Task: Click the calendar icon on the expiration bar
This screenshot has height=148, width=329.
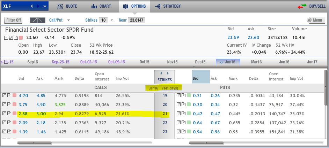Action: [6, 62]
